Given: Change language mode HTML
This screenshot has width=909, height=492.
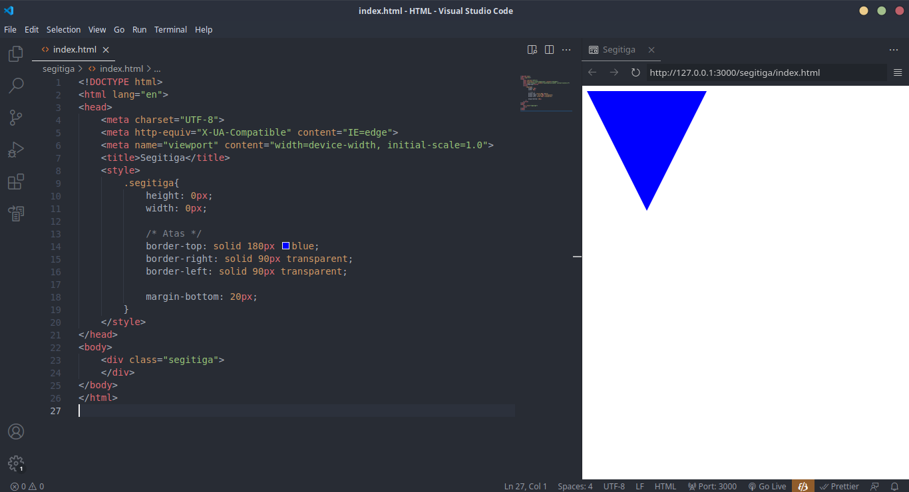Looking at the screenshot, I should click(665, 487).
